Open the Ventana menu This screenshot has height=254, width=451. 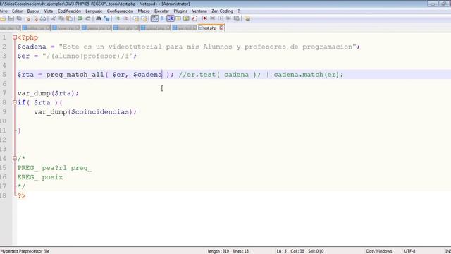coord(199,11)
